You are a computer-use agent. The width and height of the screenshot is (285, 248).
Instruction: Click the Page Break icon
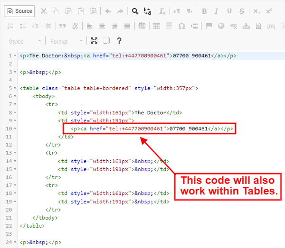click(194, 26)
